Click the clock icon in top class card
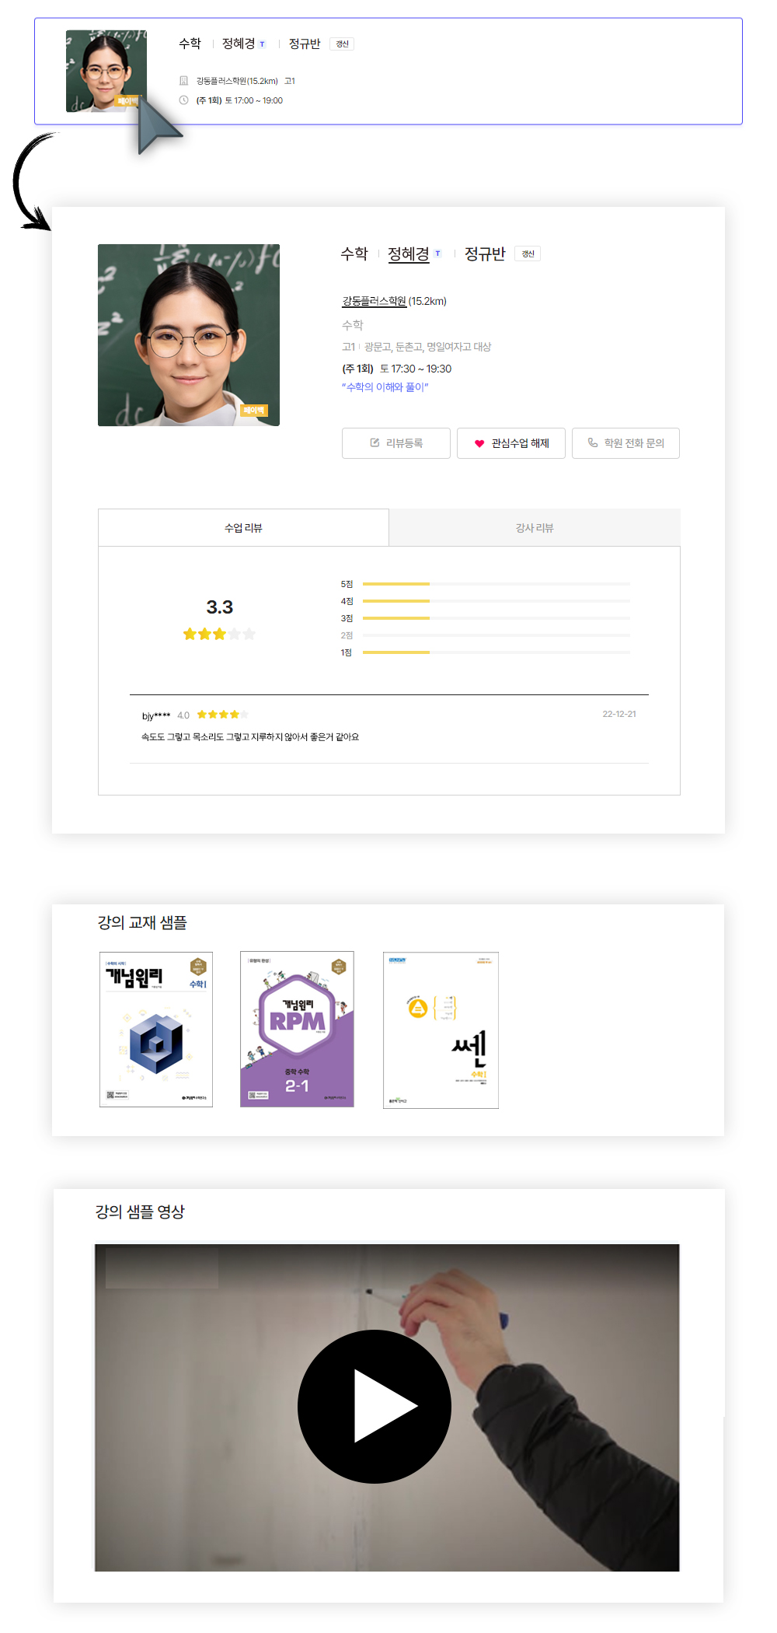The height and width of the screenshot is (1633, 777). point(184,100)
